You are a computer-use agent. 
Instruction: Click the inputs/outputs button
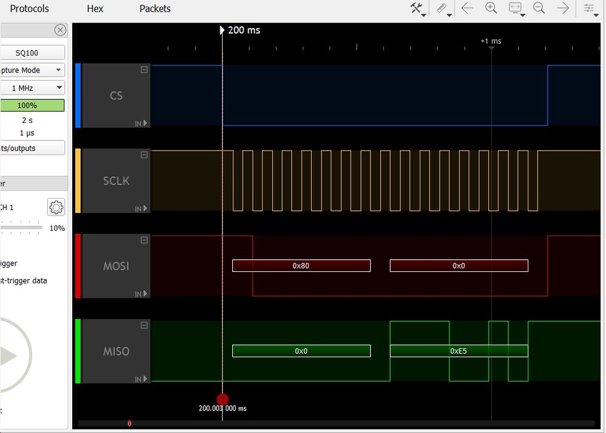click(x=32, y=148)
